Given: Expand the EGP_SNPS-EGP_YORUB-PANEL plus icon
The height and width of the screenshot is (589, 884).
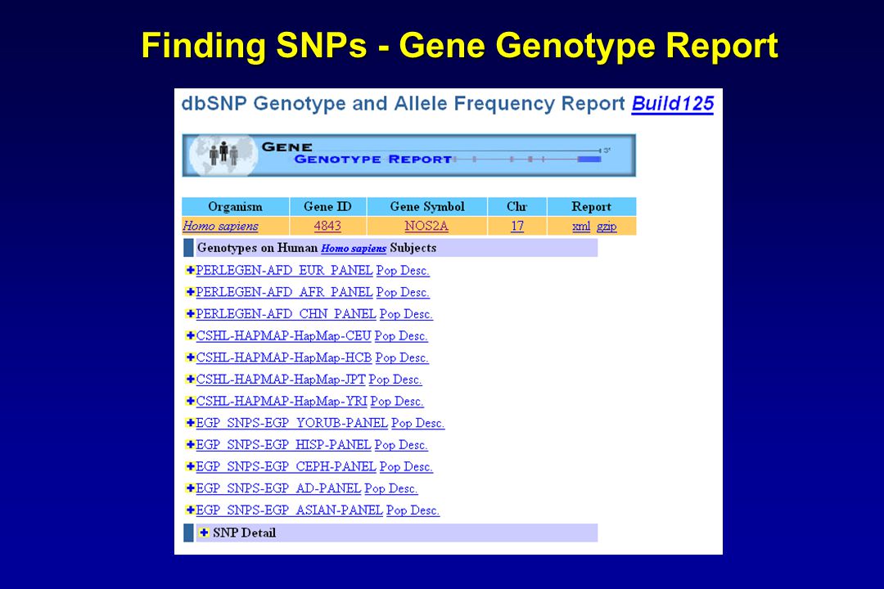Looking at the screenshot, I should coord(190,422).
